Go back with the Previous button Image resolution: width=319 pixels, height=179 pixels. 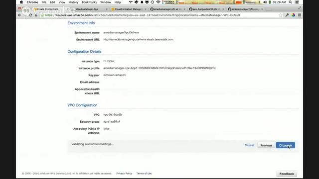[266, 145]
